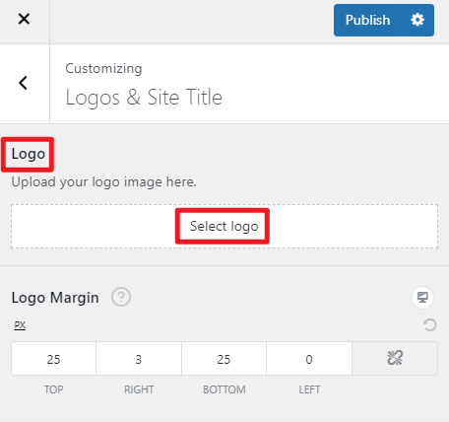Image resolution: width=449 pixels, height=422 pixels.
Task: Edit the TOP margin input field
Action: (53, 359)
